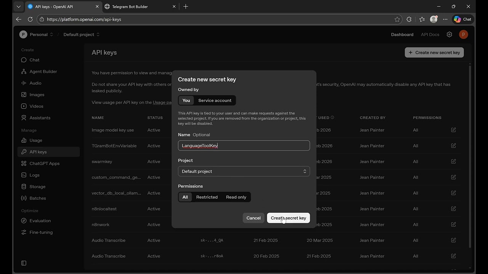Reload the page with the refresh icon
Screen dimensions: 488x274
point(30,19)
